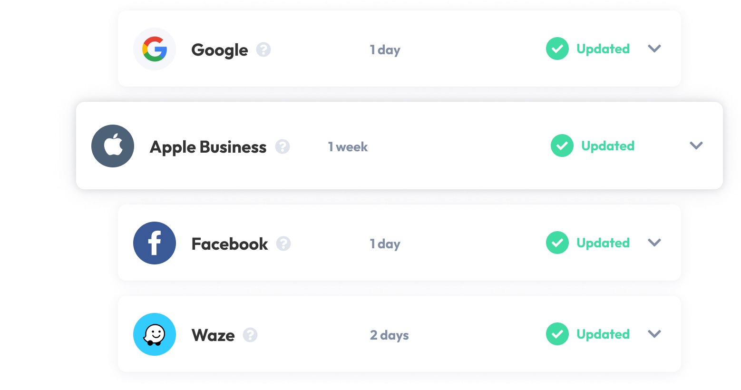The image size is (741, 390).
Task: Select the Facebook listing name
Action: [x=230, y=244]
